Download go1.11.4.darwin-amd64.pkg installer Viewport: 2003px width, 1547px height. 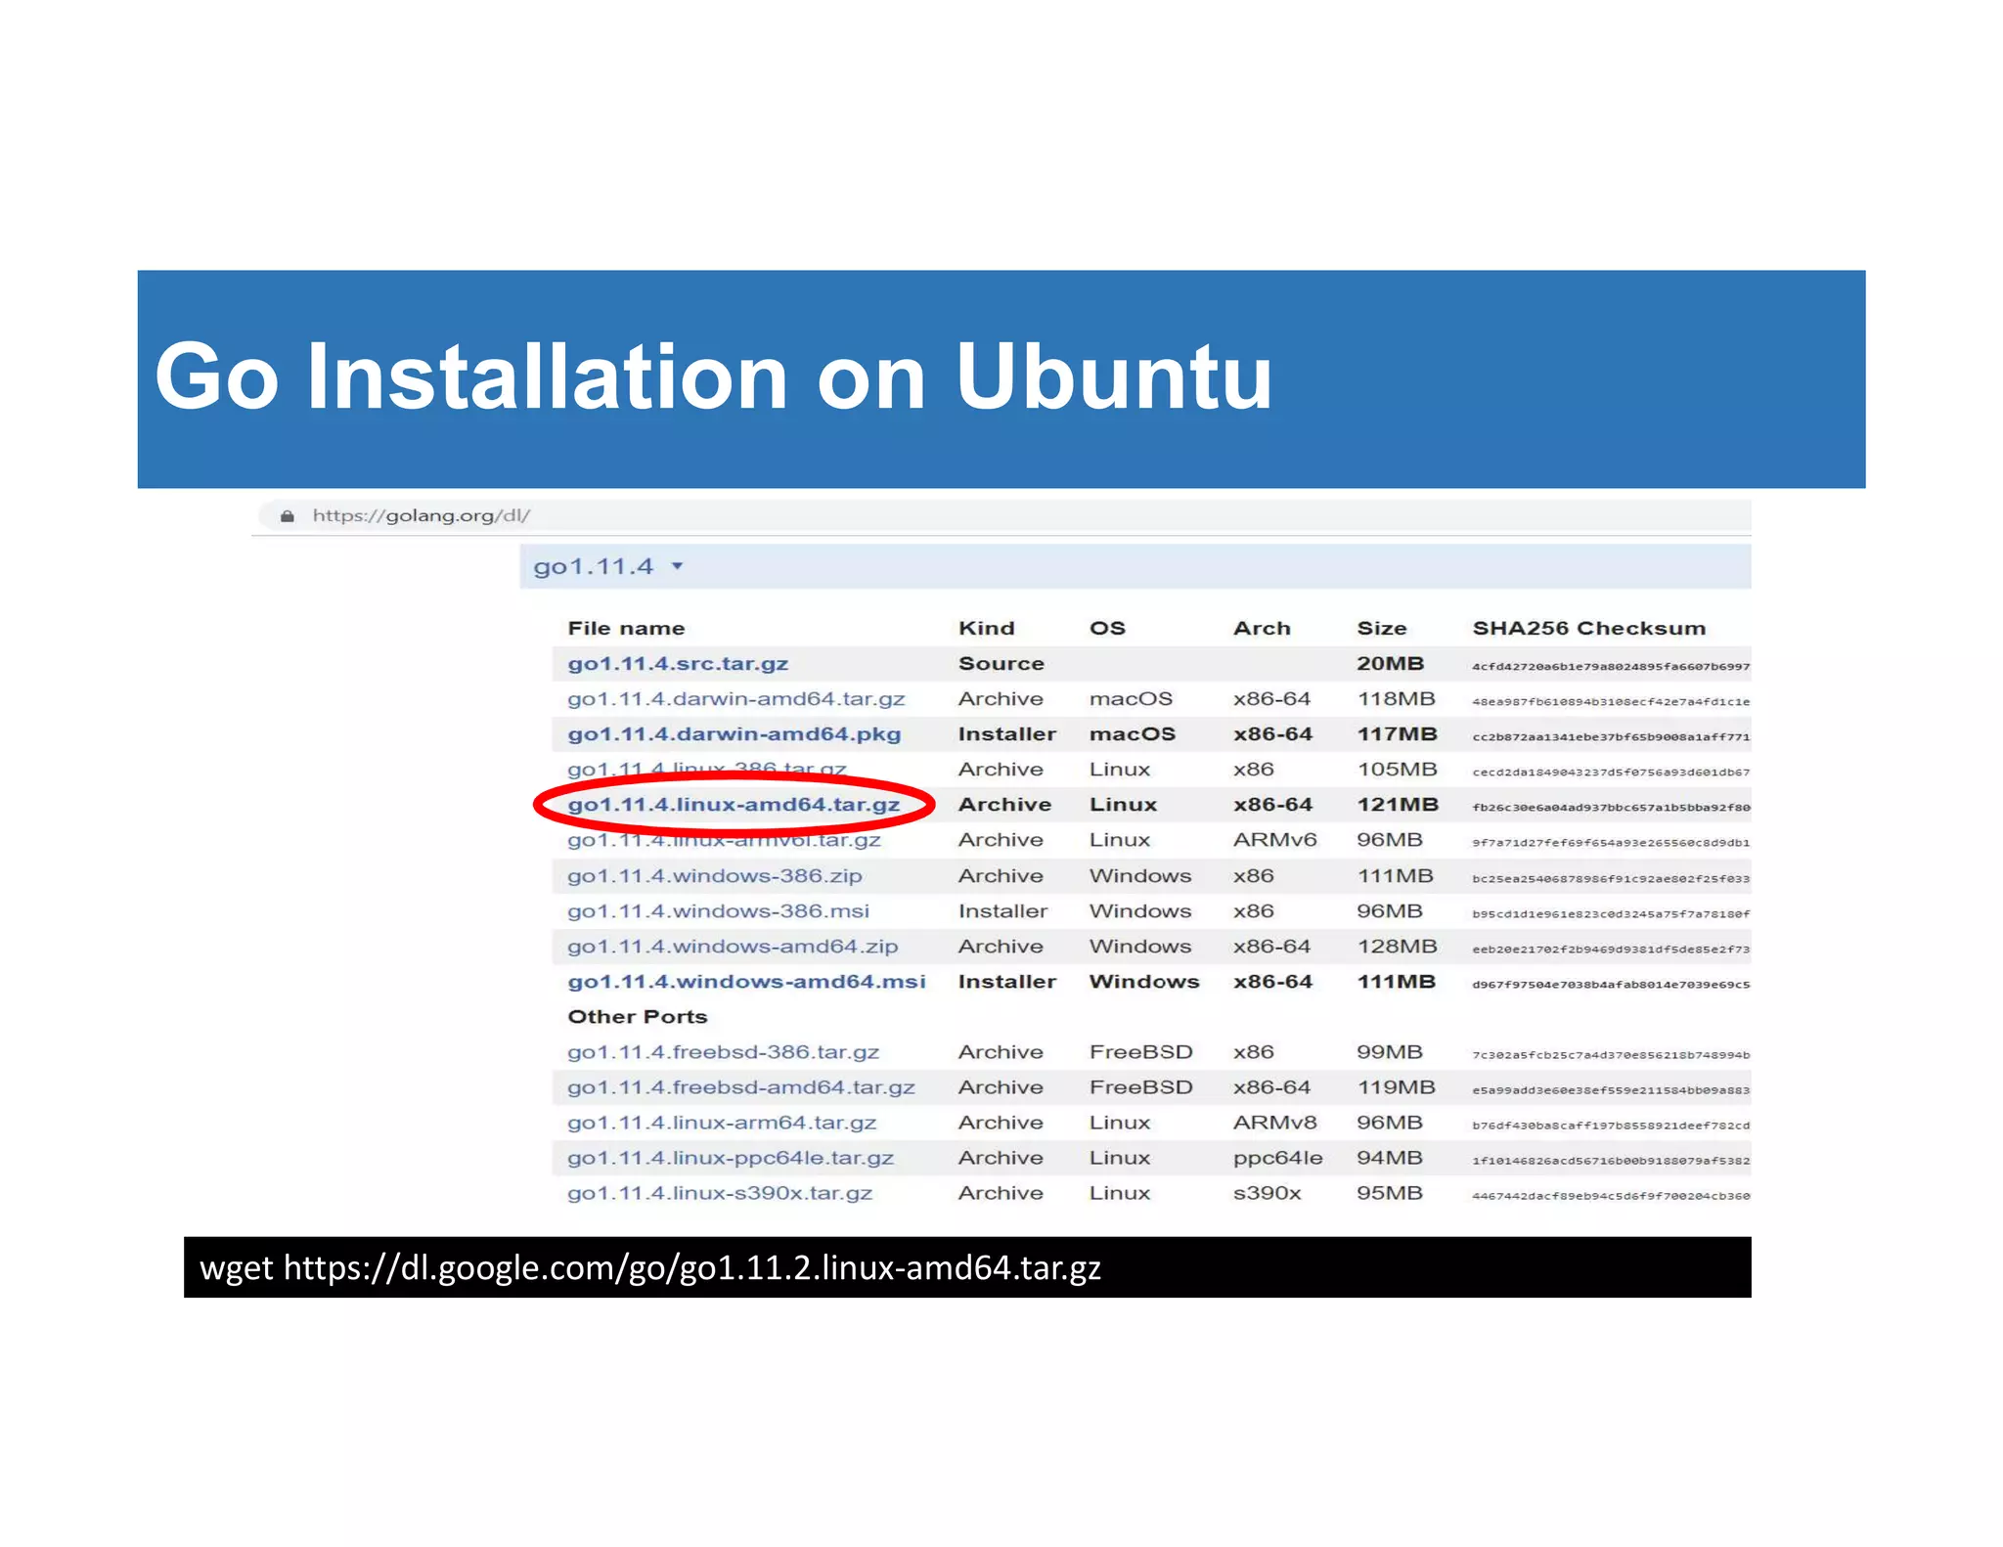pyautogui.click(x=734, y=733)
